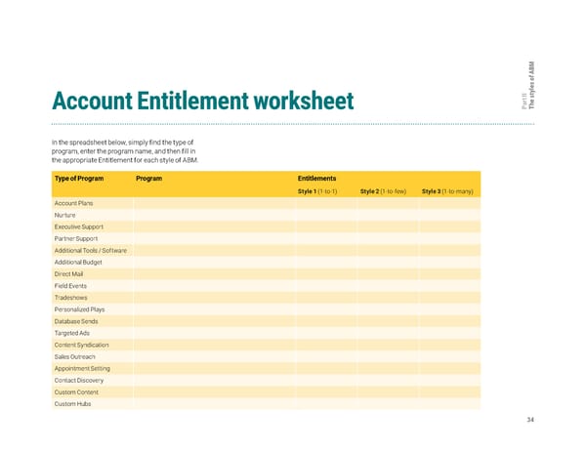This screenshot has width=586, height=452.
Task: Click the Style 3 cell for Partner Support
Action: [x=449, y=238]
